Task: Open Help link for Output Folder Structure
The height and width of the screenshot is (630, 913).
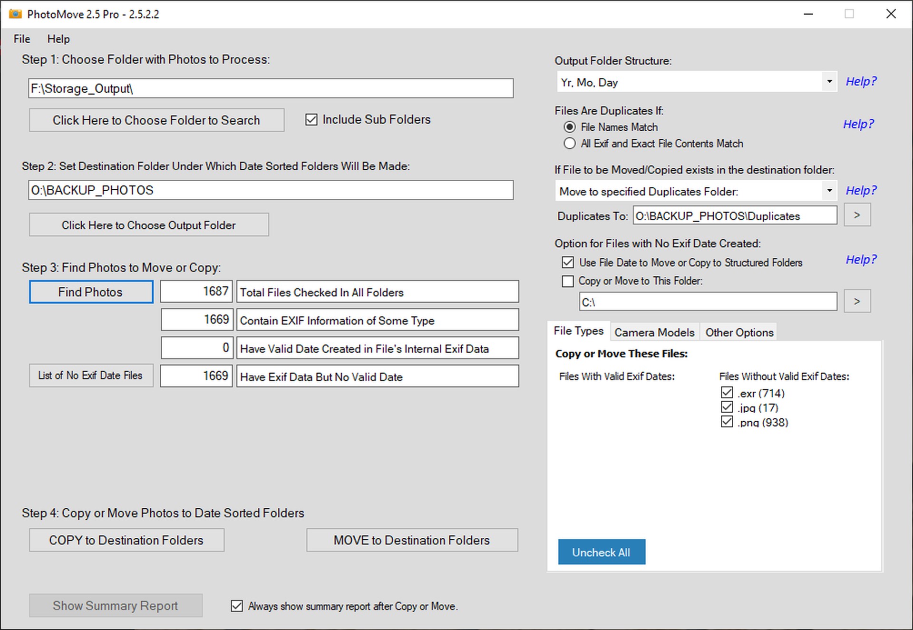Action: [861, 81]
